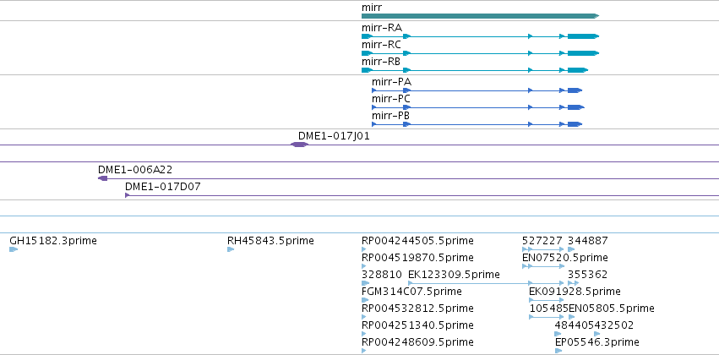
Task: Open the RP004519870.5prime label
Action: pos(417,257)
